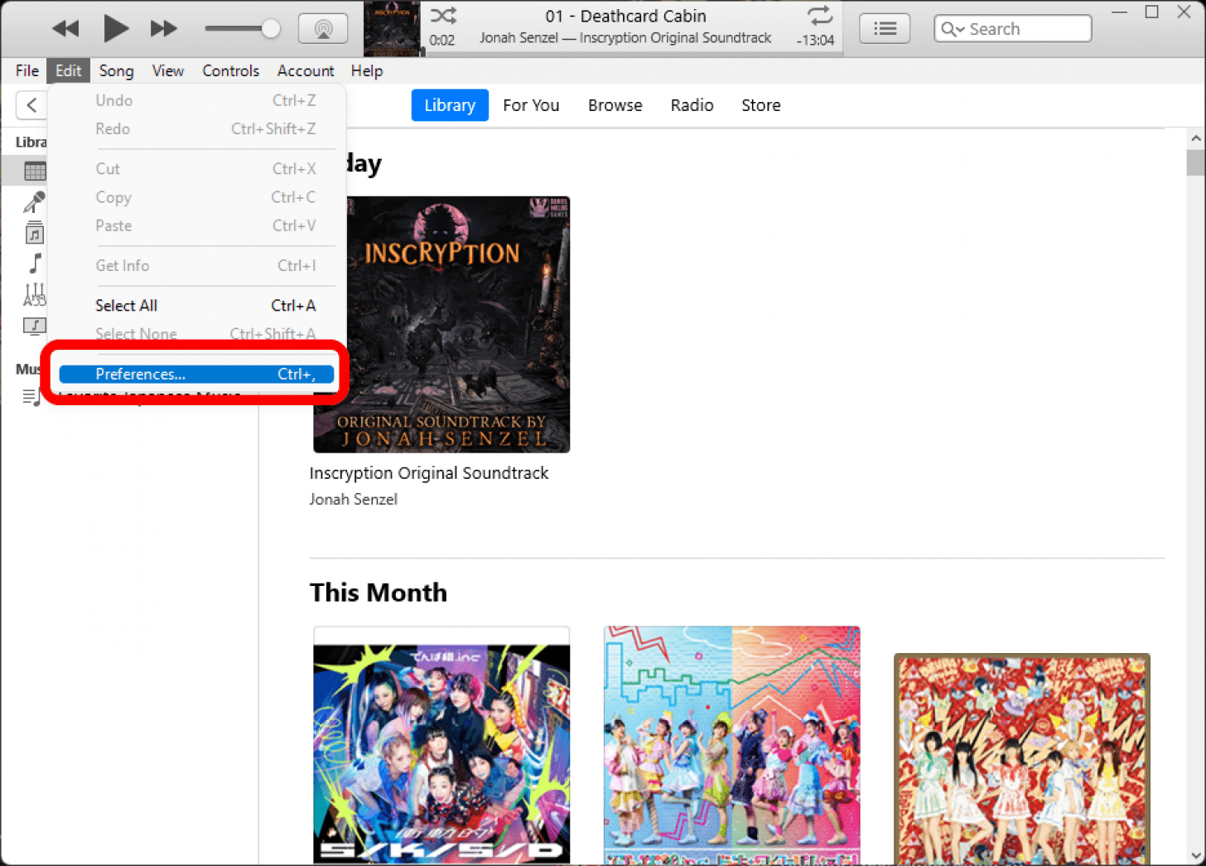Expand search options magnifier dropdown
Viewport: 1206px width, 866px height.
(952, 29)
